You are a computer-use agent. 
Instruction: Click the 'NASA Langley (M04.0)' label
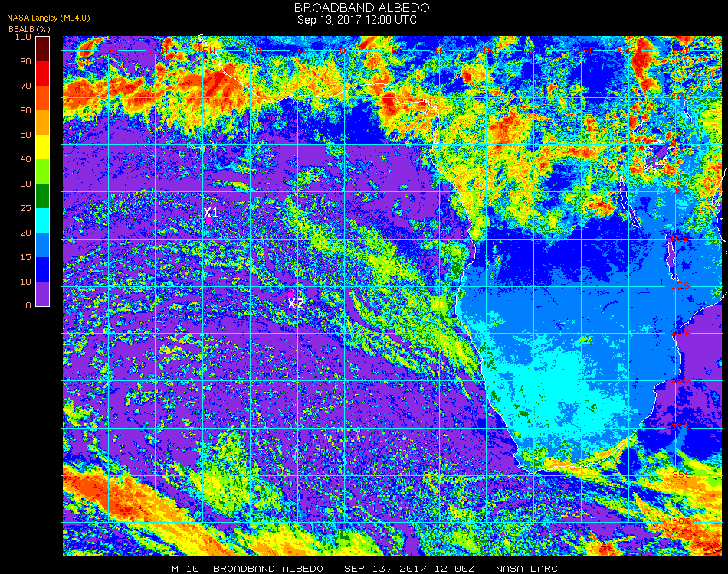tap(48, 18)
